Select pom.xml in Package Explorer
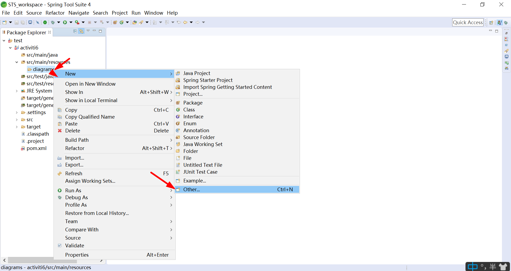511x271 pixels. pos(36,148)
